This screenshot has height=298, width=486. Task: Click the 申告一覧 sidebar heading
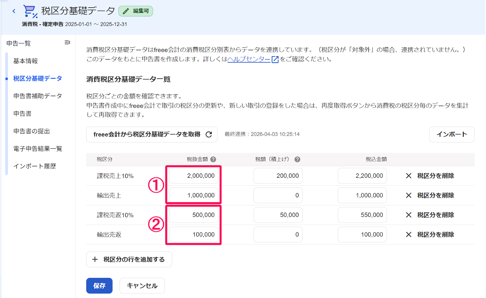19,43
